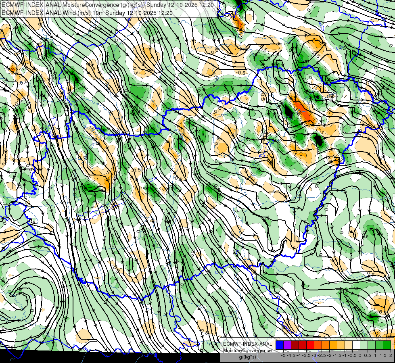Click the purple legend color swatch
This screenshot has width=395, height=363.
coord(287,345)
